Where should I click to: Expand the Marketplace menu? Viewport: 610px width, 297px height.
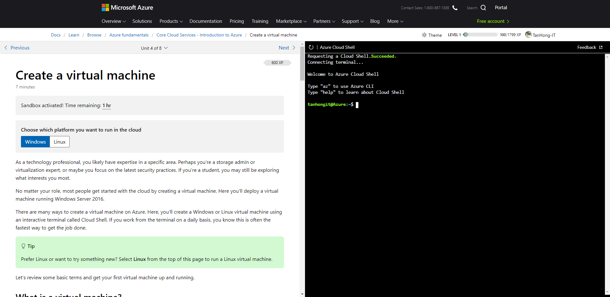coord(291,21)
